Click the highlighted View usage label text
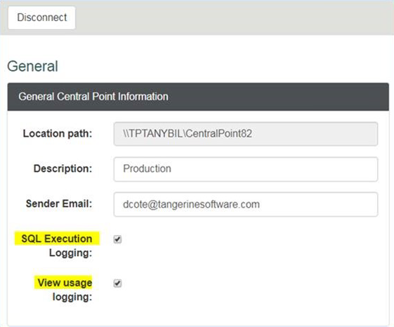Viewport: 394px width, 327px height. (65, 283)
